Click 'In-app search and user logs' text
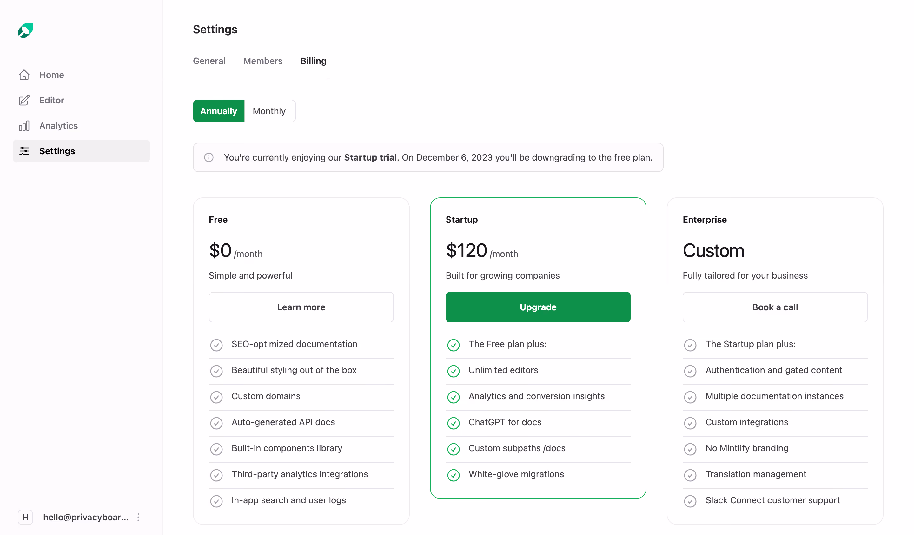The image size is (914, 535). tap(288, 500)
